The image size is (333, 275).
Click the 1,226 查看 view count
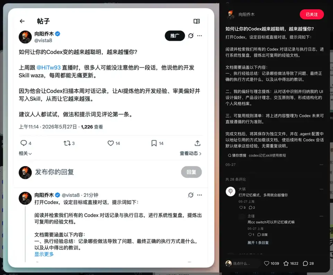(x=92, y=127)
